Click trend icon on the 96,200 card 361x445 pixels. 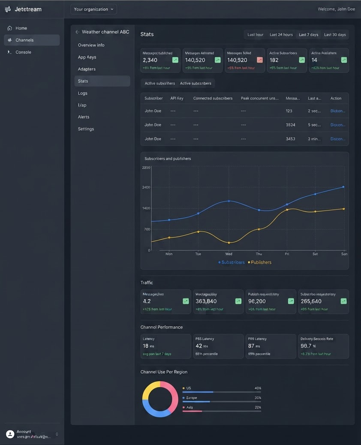click(x=291, y=301)
